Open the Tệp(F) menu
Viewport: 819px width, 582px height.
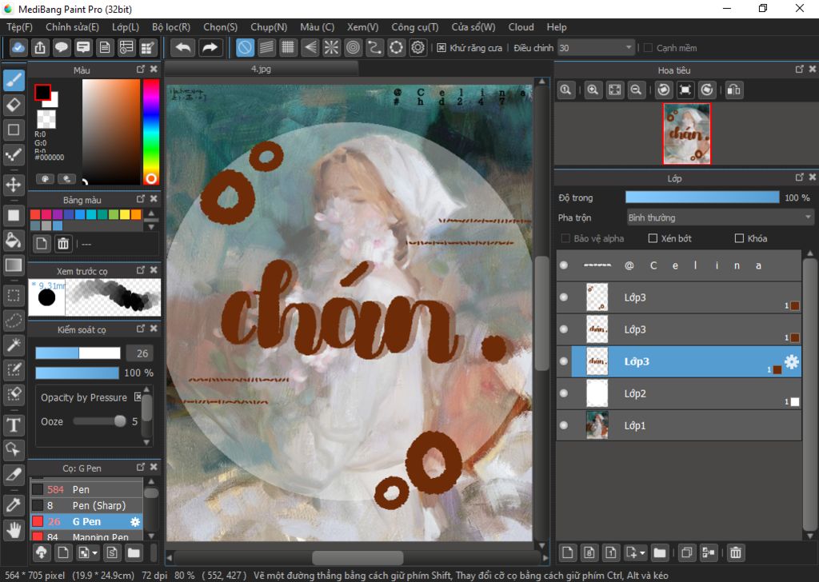[x=19, y=27]
